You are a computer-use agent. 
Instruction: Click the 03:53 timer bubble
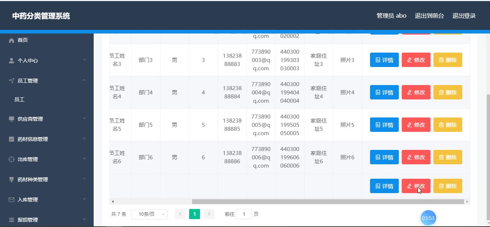[428, 218]
